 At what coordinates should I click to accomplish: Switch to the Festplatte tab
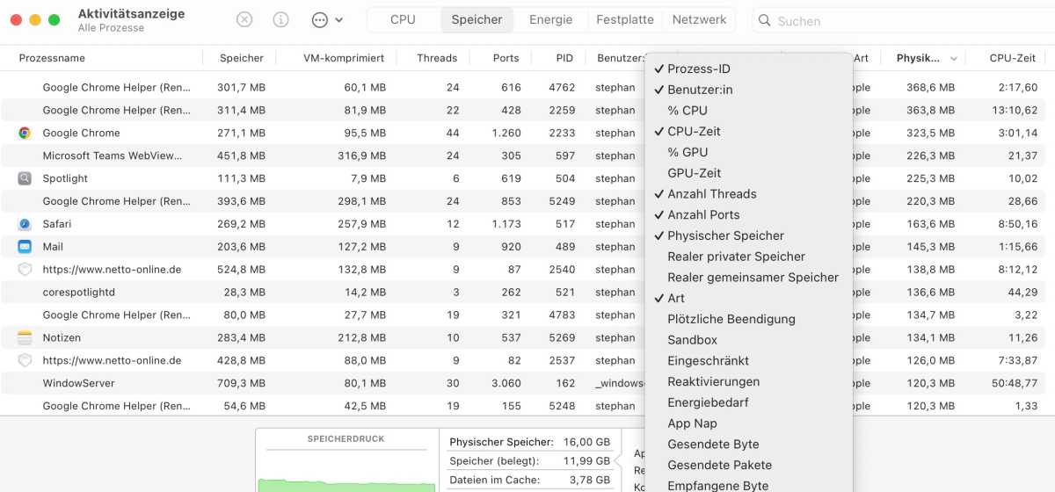[x=624, y=19]
